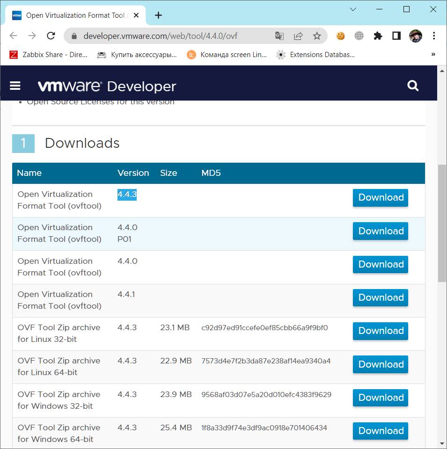Open the tab search chevron
The image size is (447, 449).
[x=353, y=9]
